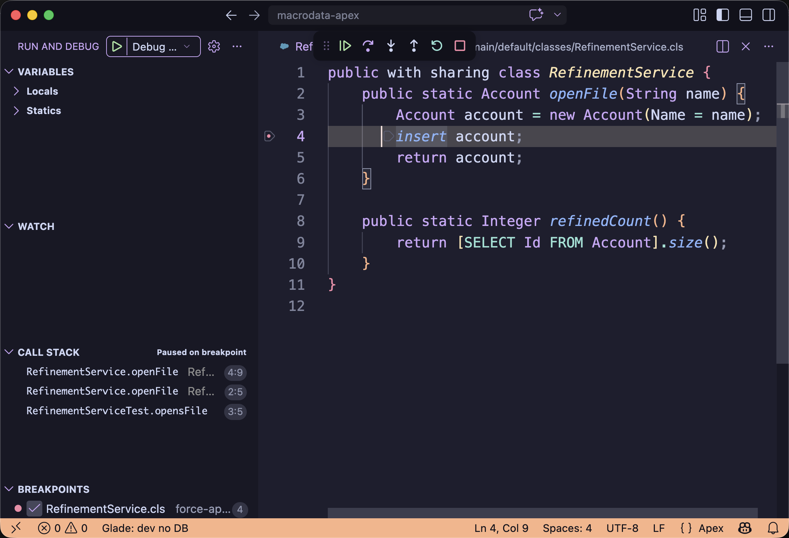Collapse the BREAKPOINTS section

tap(9, 489)
